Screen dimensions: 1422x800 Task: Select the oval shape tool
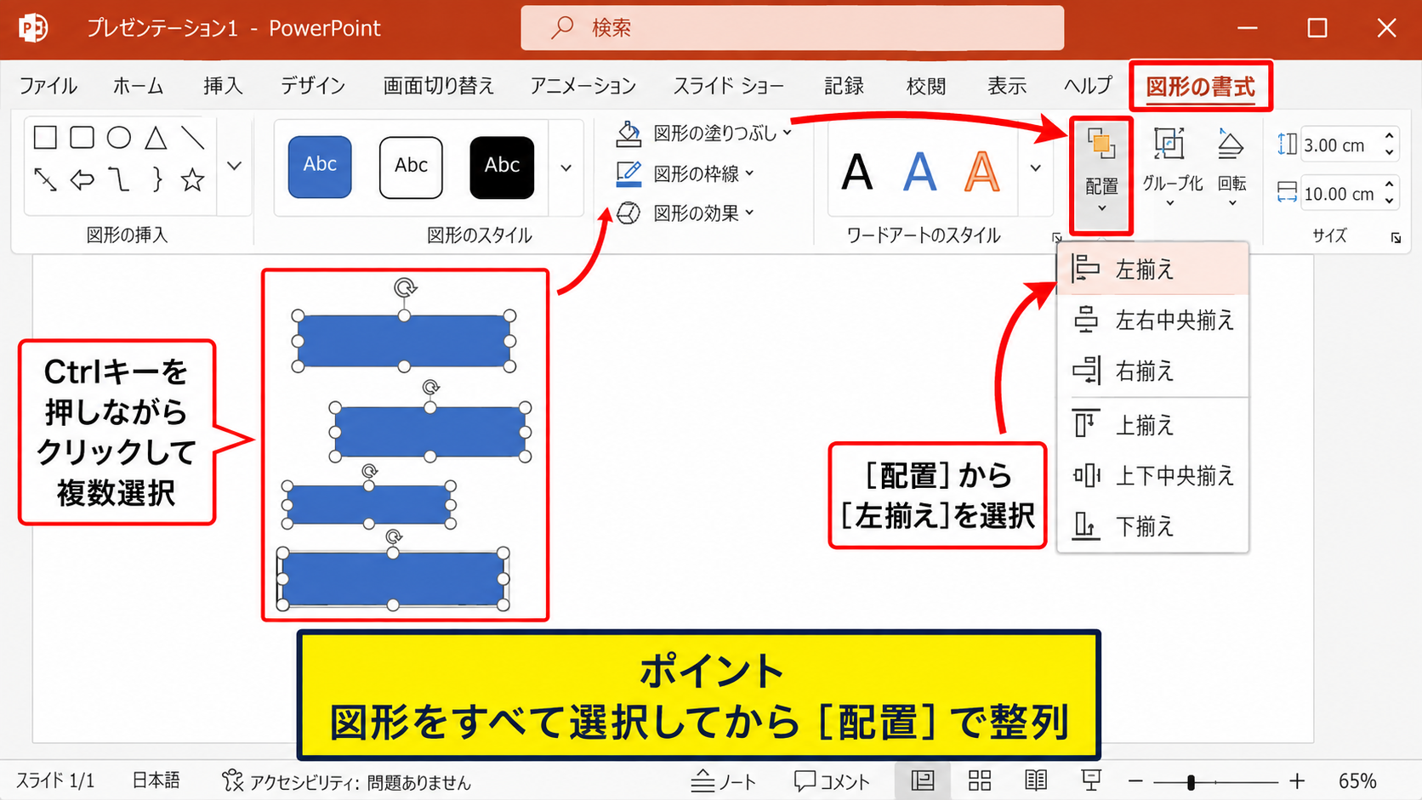(x=119, y=137)
